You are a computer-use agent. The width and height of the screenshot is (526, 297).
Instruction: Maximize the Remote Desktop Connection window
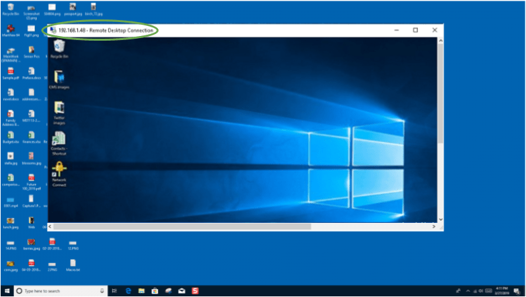coord(415,30)
